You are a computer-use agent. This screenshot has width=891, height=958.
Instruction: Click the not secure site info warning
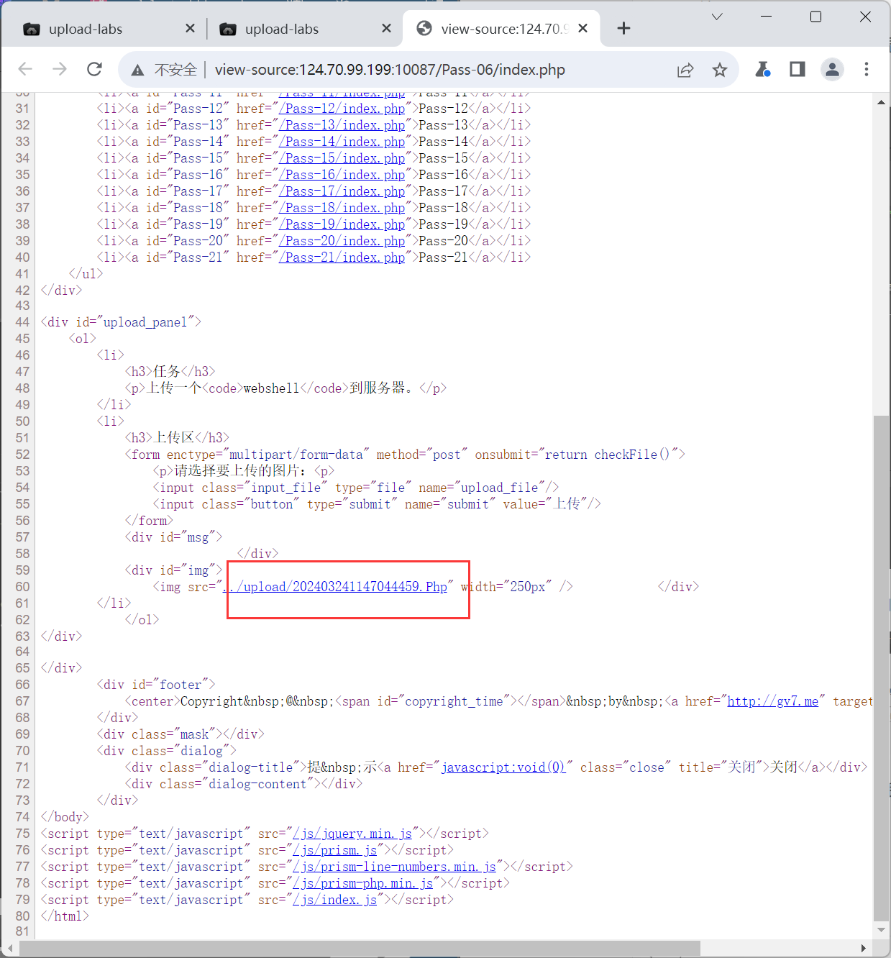[165, 70]
